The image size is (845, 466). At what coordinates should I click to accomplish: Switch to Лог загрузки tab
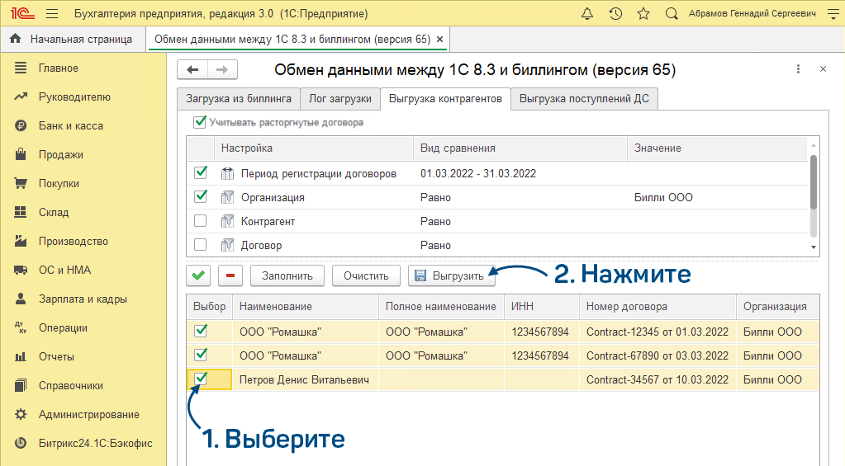(340, 99)
